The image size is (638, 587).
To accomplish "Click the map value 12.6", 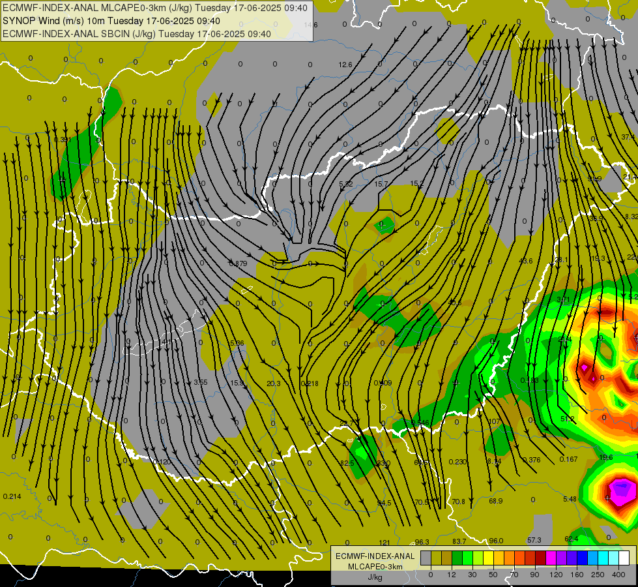I will tap(345, 65).
